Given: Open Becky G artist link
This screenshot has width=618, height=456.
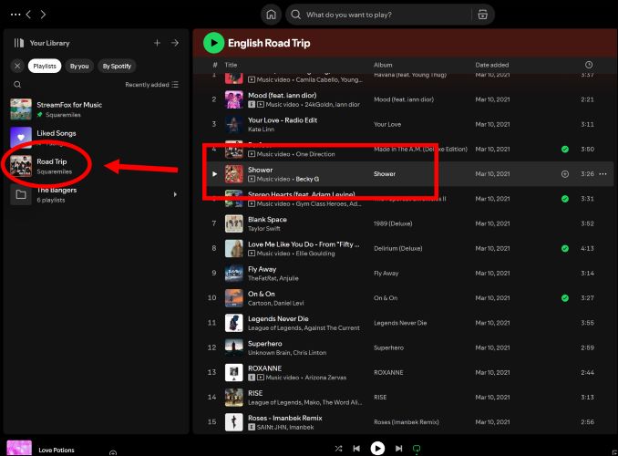Looking at the screenshot, I should point(307,179).
